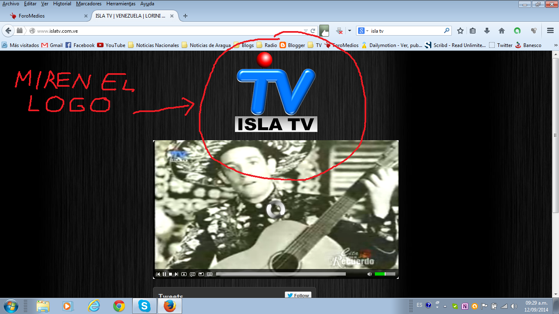Pause the video in the player
The image size is (559, 314).
165,274
